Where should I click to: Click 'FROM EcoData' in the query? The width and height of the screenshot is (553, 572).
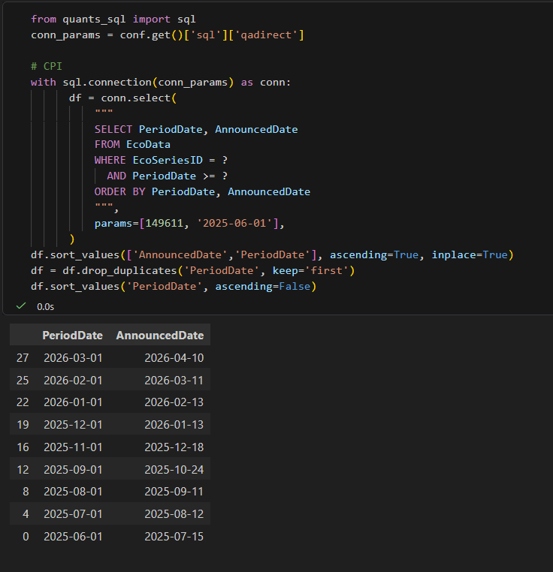(x=132, y=144)
